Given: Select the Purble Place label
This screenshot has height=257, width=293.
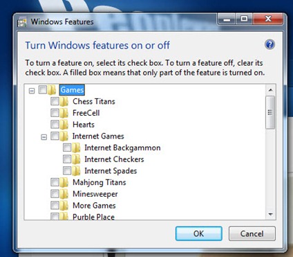Looking at the screenshot, I should (93, 217).
